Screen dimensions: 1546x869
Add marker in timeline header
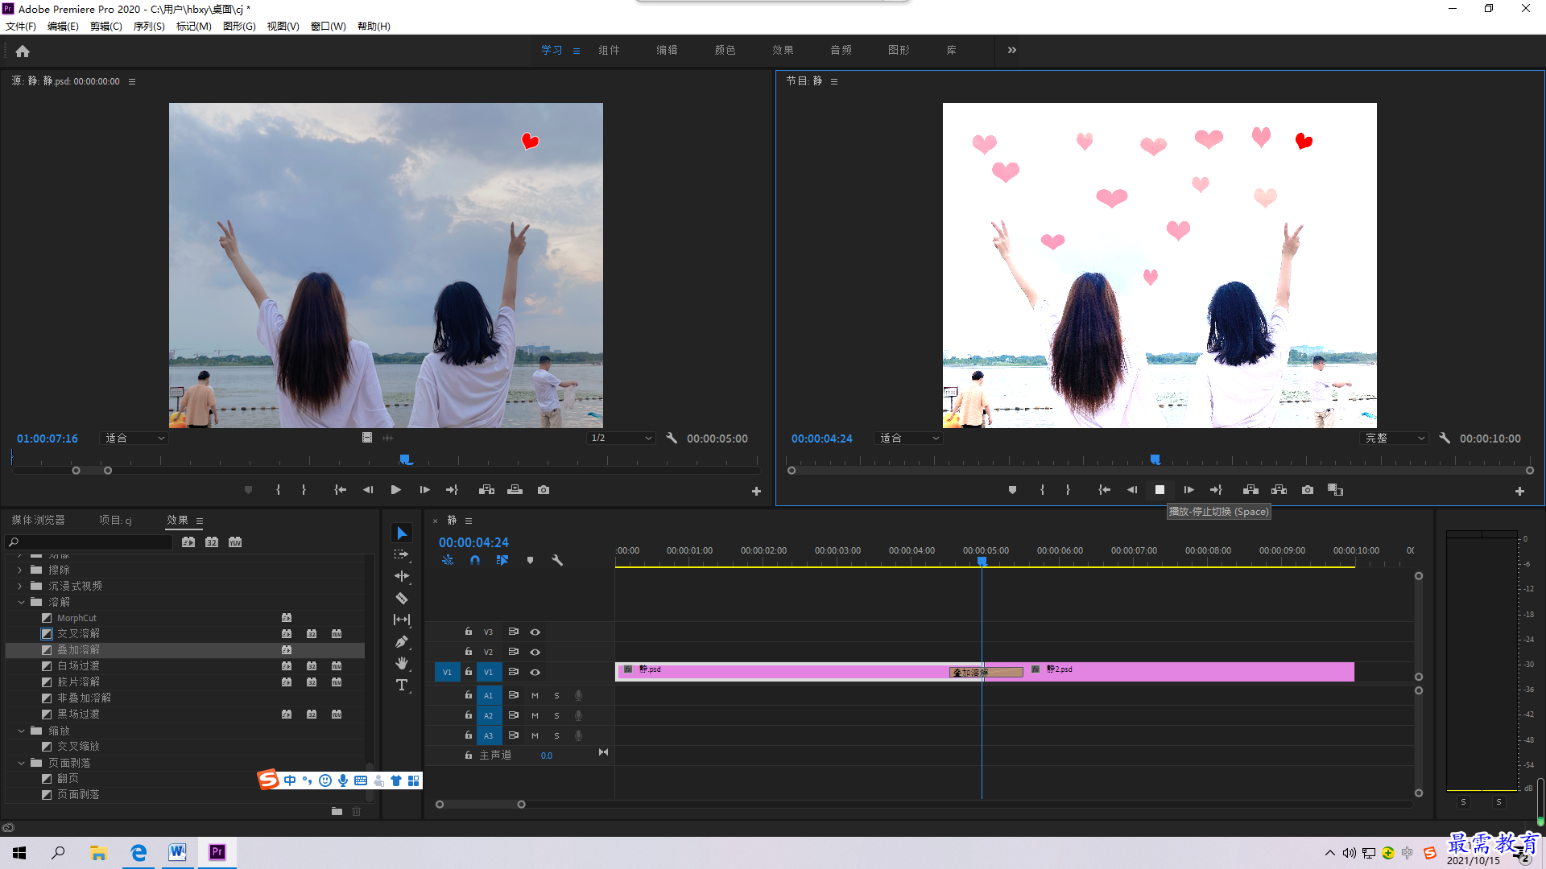[x=530, y=560]
